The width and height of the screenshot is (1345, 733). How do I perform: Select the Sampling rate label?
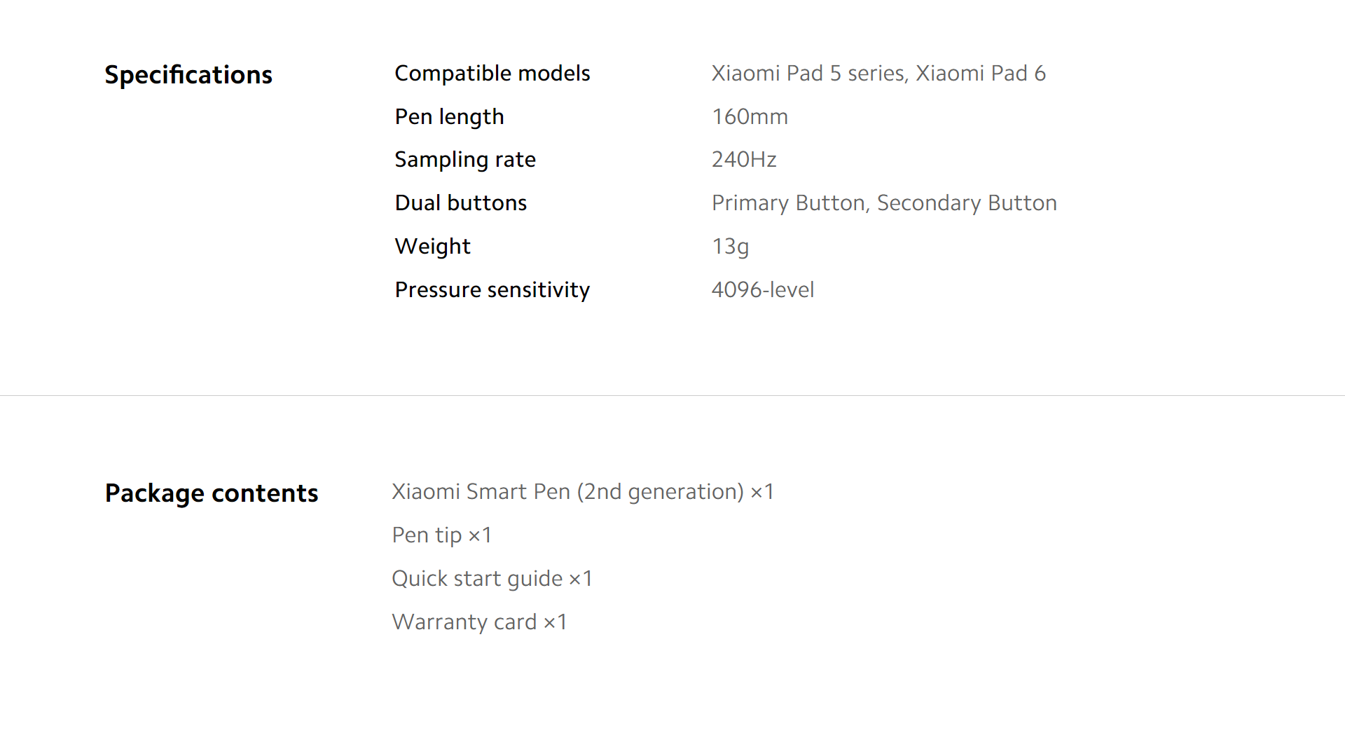pyautogui.click(x=465, y=160)
